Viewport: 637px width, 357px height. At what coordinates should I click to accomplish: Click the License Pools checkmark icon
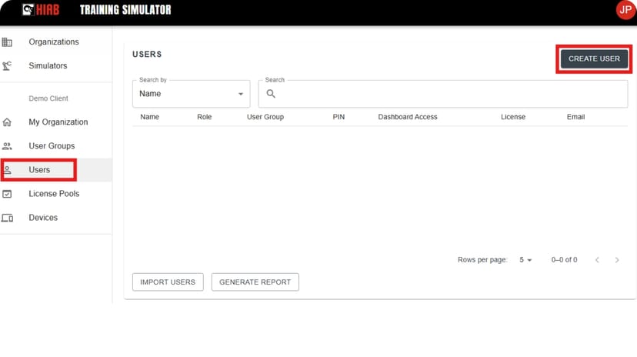click(7, 194)
